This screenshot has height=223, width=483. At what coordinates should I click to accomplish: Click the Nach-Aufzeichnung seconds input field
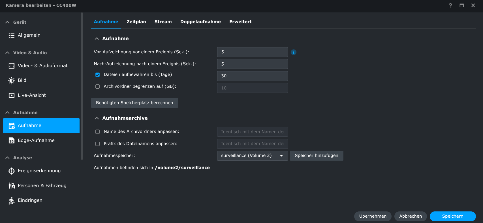252,64
